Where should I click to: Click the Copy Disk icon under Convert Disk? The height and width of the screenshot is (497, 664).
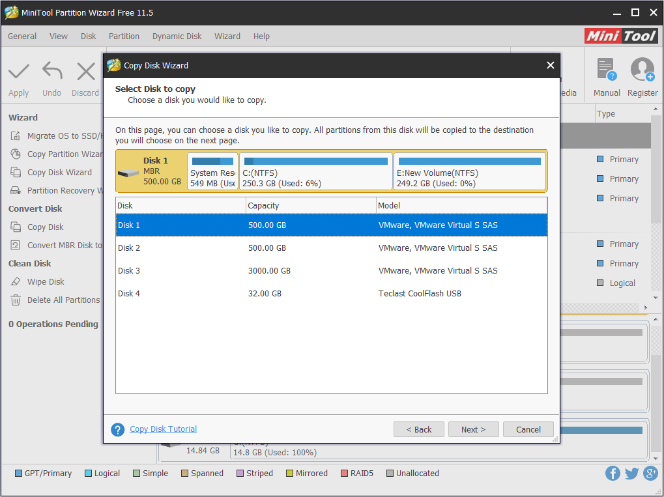[x=16, y=227]
